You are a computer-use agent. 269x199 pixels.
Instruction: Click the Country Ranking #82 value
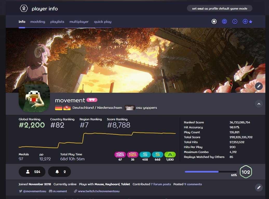(x=57, y=125)
